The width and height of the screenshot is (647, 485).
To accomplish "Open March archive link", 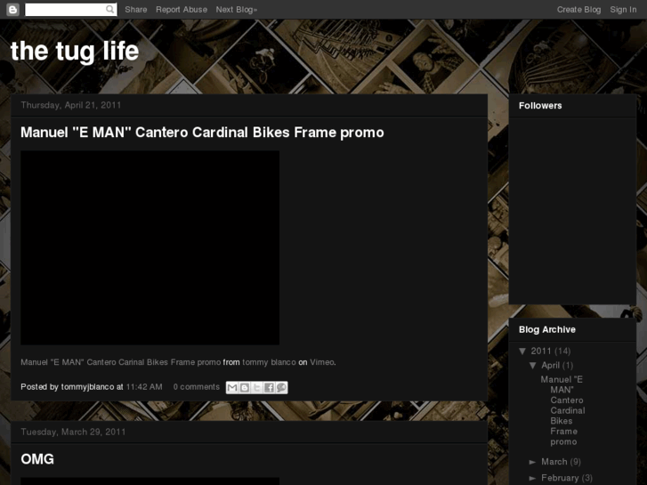I will point(554,462).
